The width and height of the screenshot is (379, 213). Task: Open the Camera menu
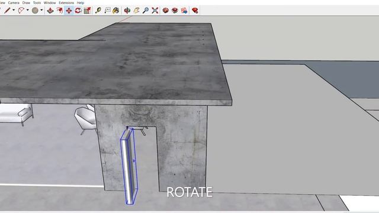14,2
